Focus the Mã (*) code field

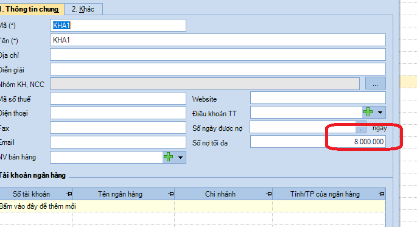118,25
